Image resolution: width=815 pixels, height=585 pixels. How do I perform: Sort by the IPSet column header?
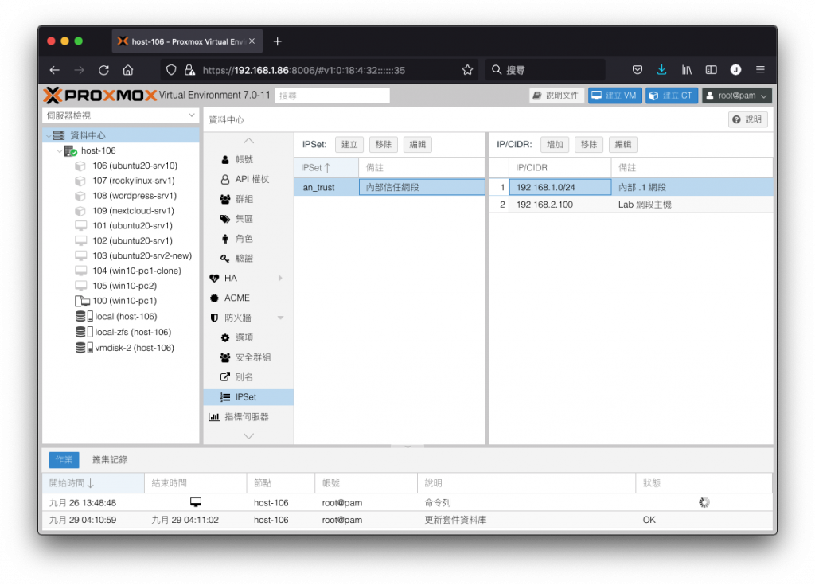pos(326,167)
